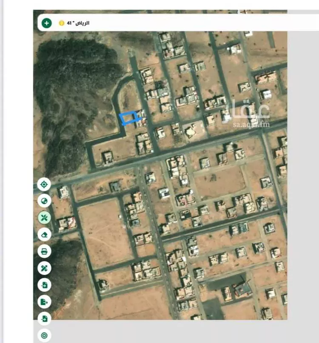Click the sa.aqar.fm watermark text
The height and width of the screenshot is (343, 319).
[251, 124]
